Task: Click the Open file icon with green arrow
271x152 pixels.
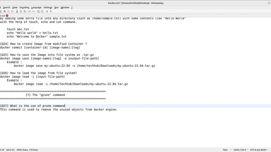Action: point(1,11)
